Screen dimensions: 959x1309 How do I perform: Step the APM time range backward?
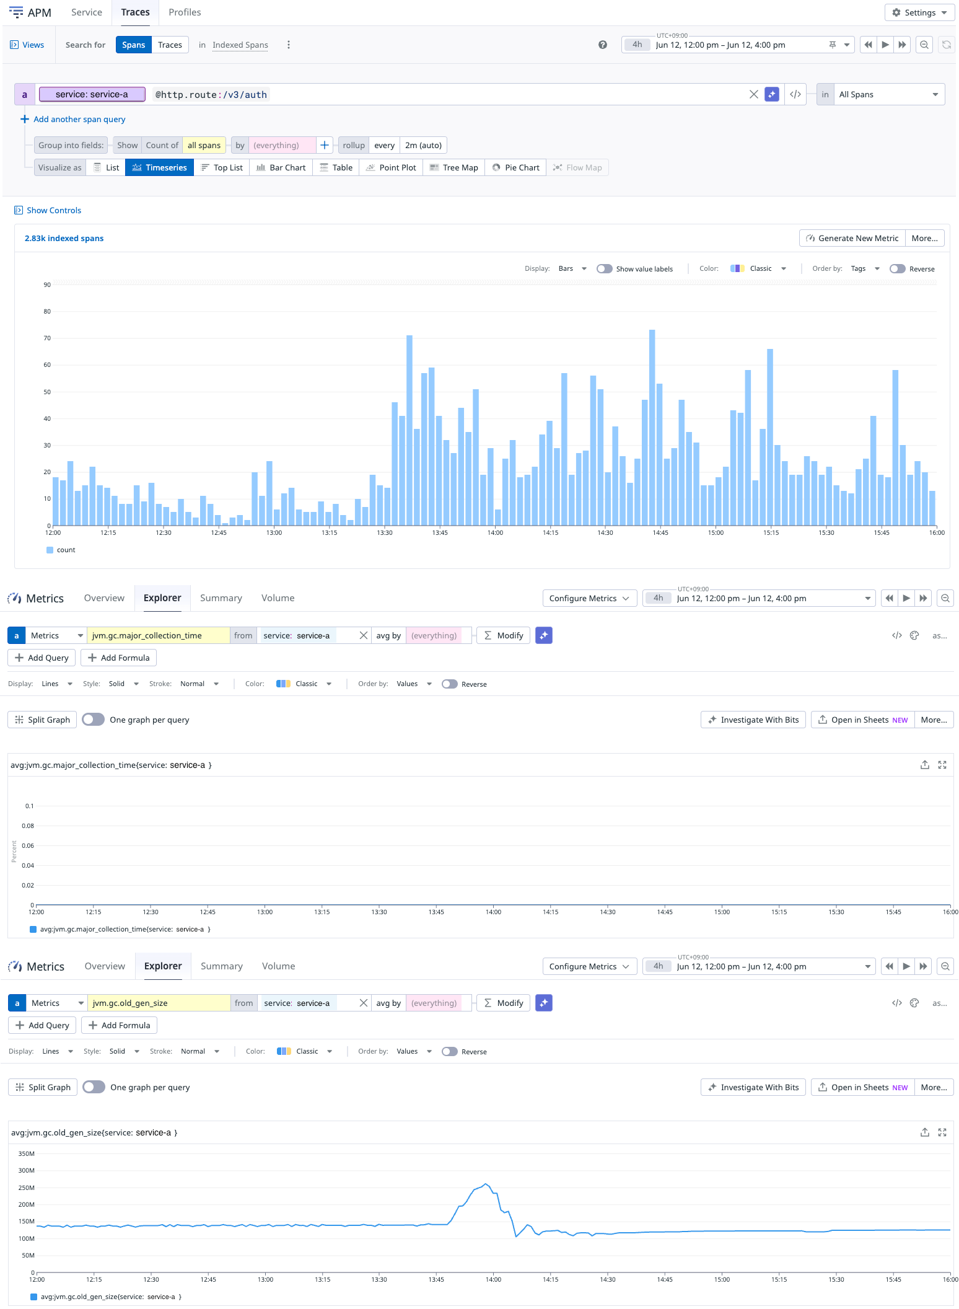(x=869, y=45)
